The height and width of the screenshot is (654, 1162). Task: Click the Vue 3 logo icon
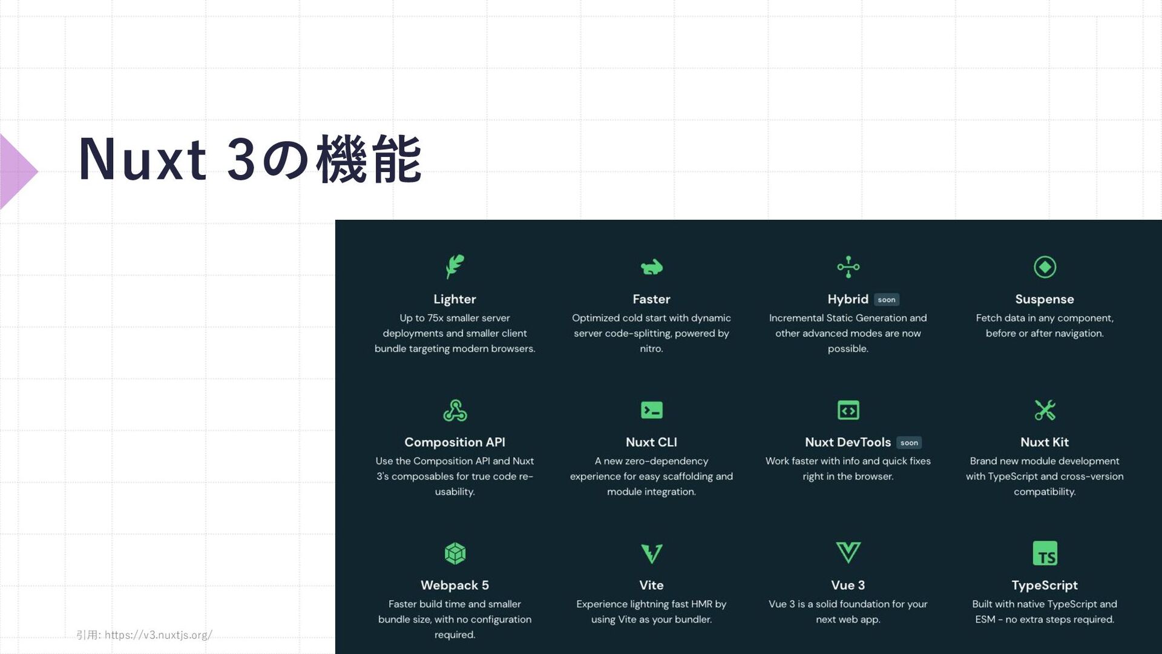coord(848,552)
